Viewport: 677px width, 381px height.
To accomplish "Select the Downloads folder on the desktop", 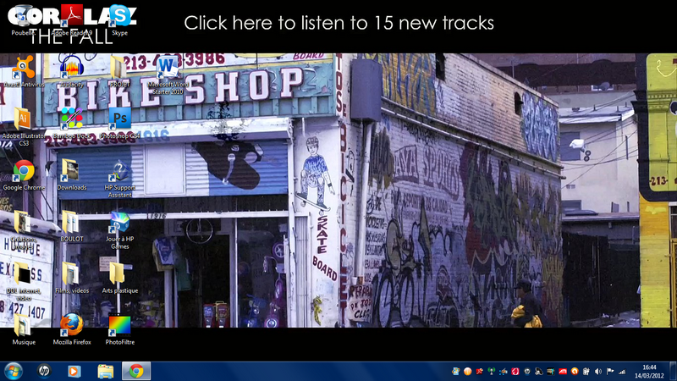I will click(72, 174).
